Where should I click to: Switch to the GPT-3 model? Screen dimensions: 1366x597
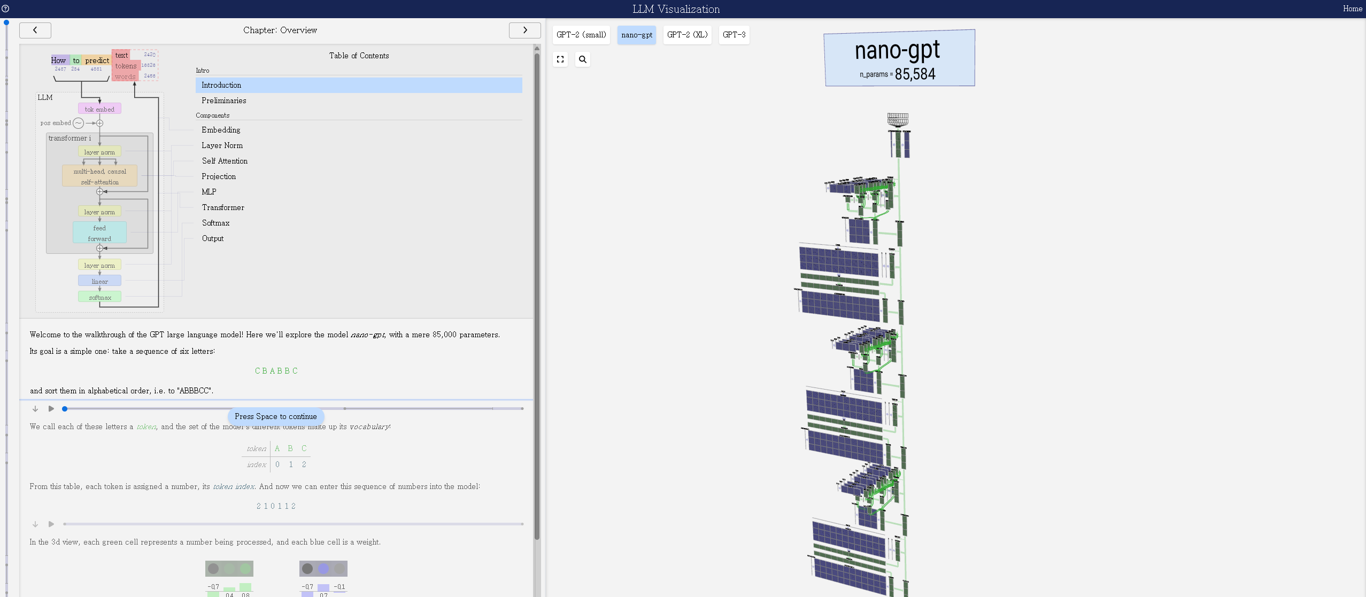point(734,35)
